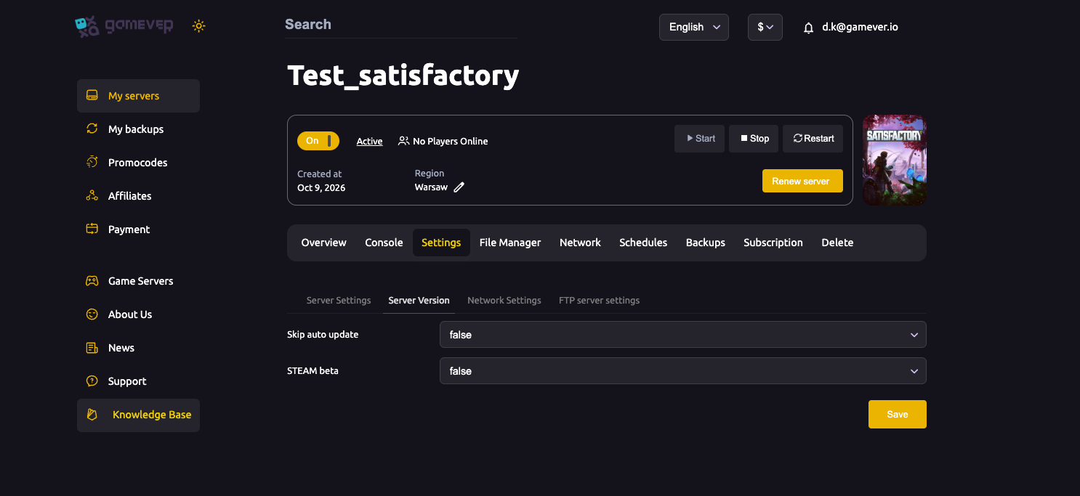Click the Start server button

pos(699,139)
